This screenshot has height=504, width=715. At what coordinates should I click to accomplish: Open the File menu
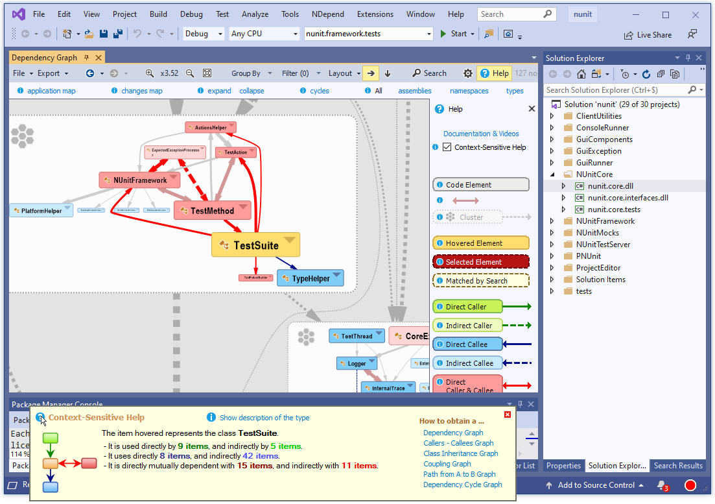coord(39,14)
